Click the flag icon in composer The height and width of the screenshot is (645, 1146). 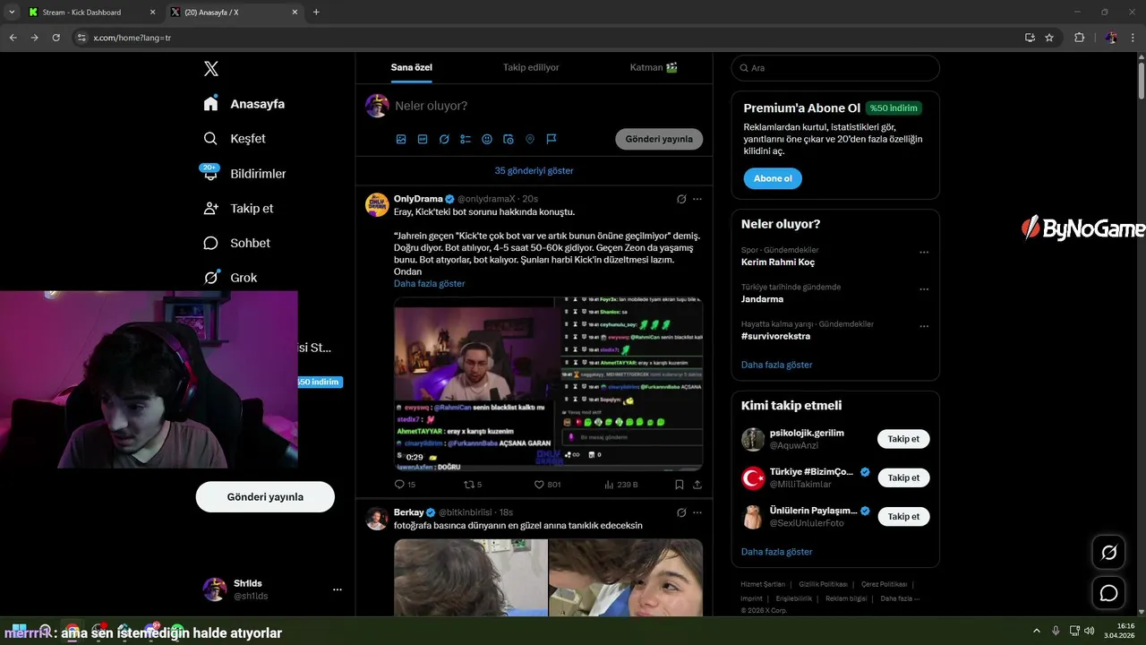[552, 139]
